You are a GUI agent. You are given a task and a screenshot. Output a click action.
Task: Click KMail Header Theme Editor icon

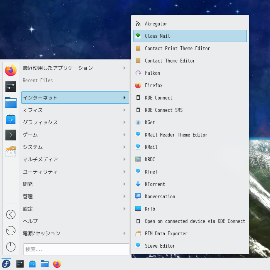coord(138,135)
